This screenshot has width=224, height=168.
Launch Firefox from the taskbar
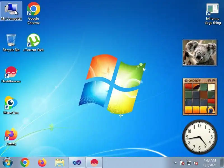point(42,163)
